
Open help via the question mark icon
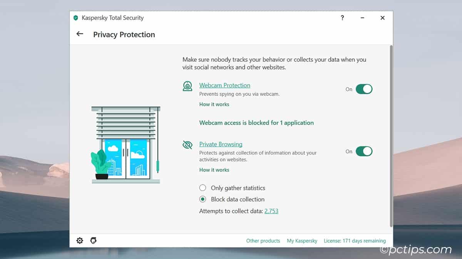click(x=342, y=18)
